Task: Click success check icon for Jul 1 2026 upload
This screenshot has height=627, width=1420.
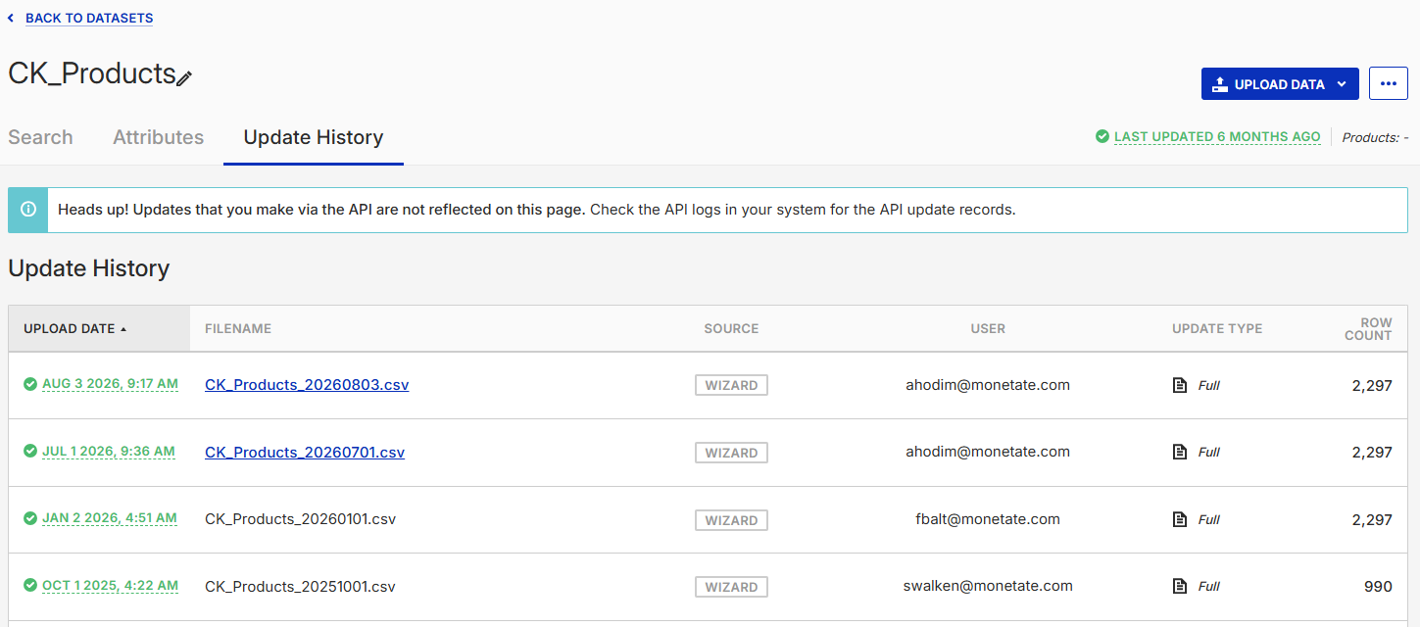Action: [x=30, y=452]
